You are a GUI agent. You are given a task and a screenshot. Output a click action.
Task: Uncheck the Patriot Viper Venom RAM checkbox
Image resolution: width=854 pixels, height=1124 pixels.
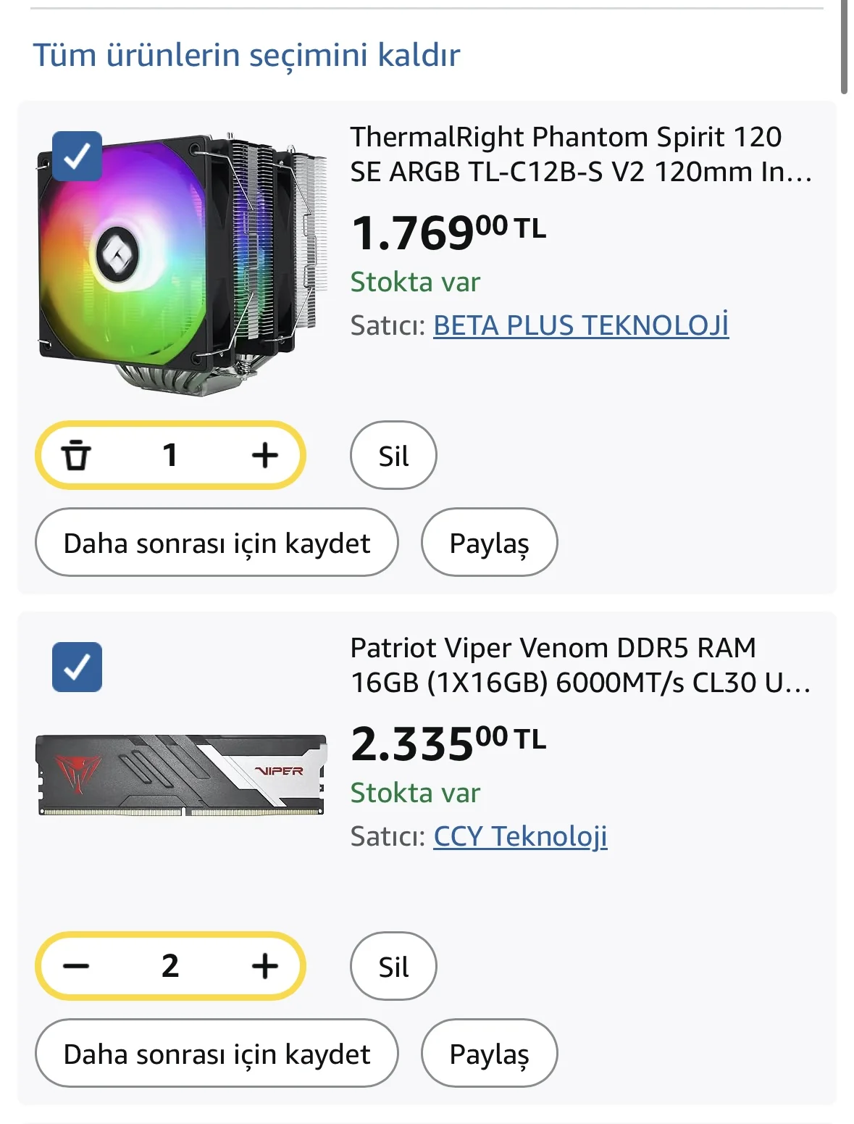point(77,667)
